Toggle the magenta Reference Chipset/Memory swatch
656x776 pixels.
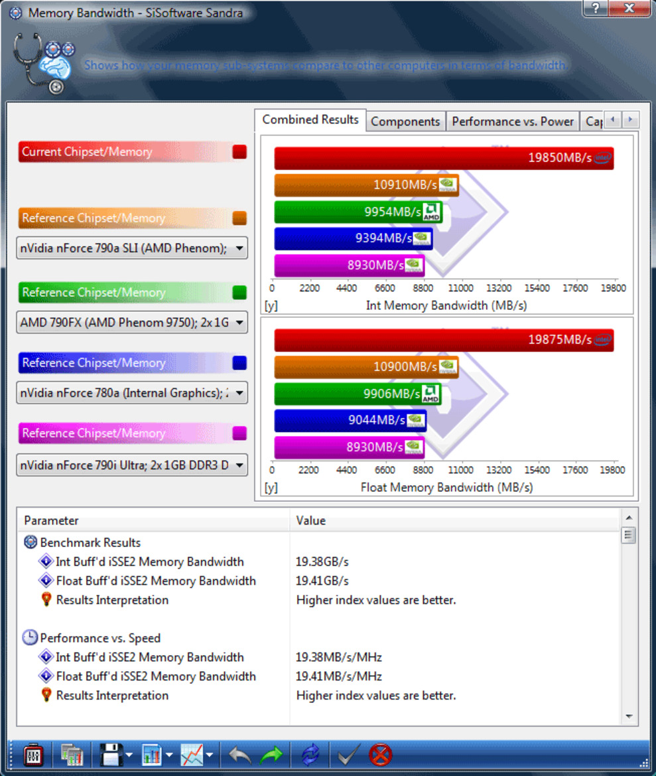239,433
